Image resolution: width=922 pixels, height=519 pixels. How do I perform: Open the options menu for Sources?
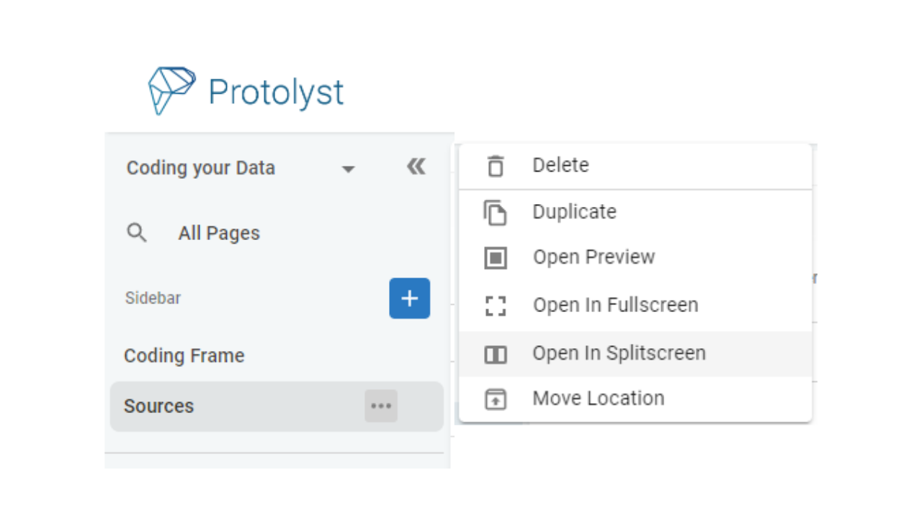381,406
